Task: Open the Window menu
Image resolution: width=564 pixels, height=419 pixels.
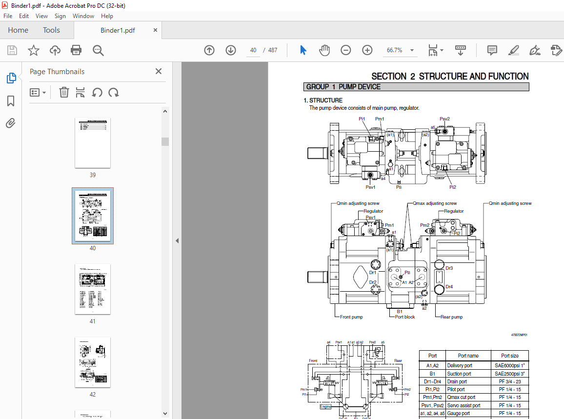Action: [x=83, y=16]
